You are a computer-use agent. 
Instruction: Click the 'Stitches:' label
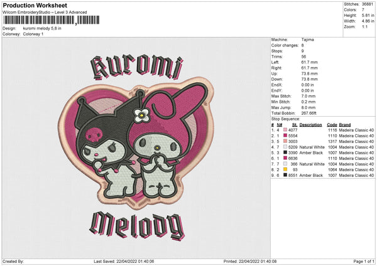351,4
